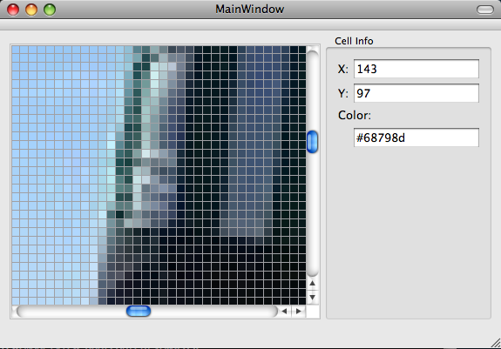Image resolution: width=501 pixels, height=349 pixels.
Task: Click the black cell in grid bottom-right corner
Action: click(x=302, y=300)
